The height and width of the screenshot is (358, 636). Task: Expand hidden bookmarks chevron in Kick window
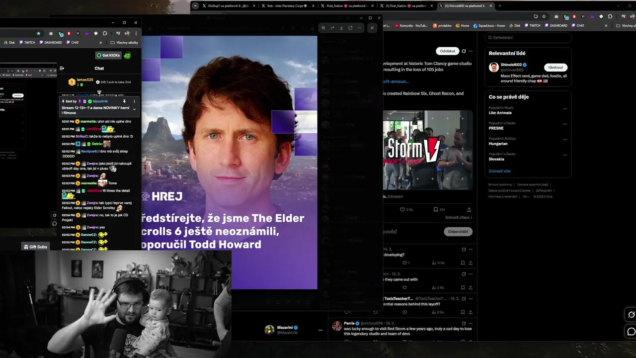click(101, 42)
